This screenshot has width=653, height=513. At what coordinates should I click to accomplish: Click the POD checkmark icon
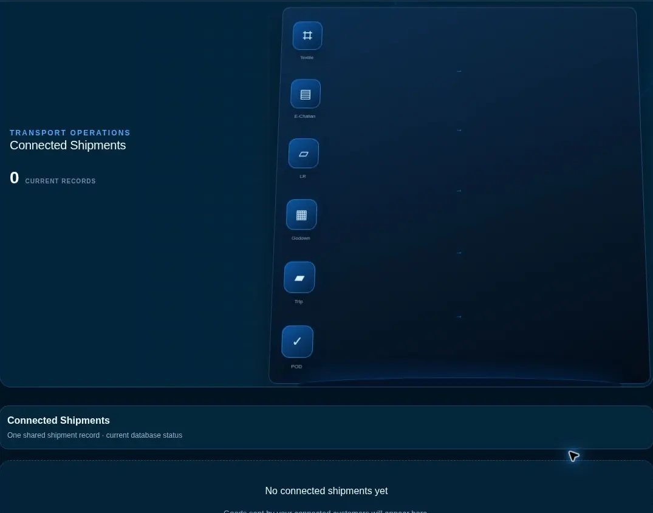tap(298, 342)
